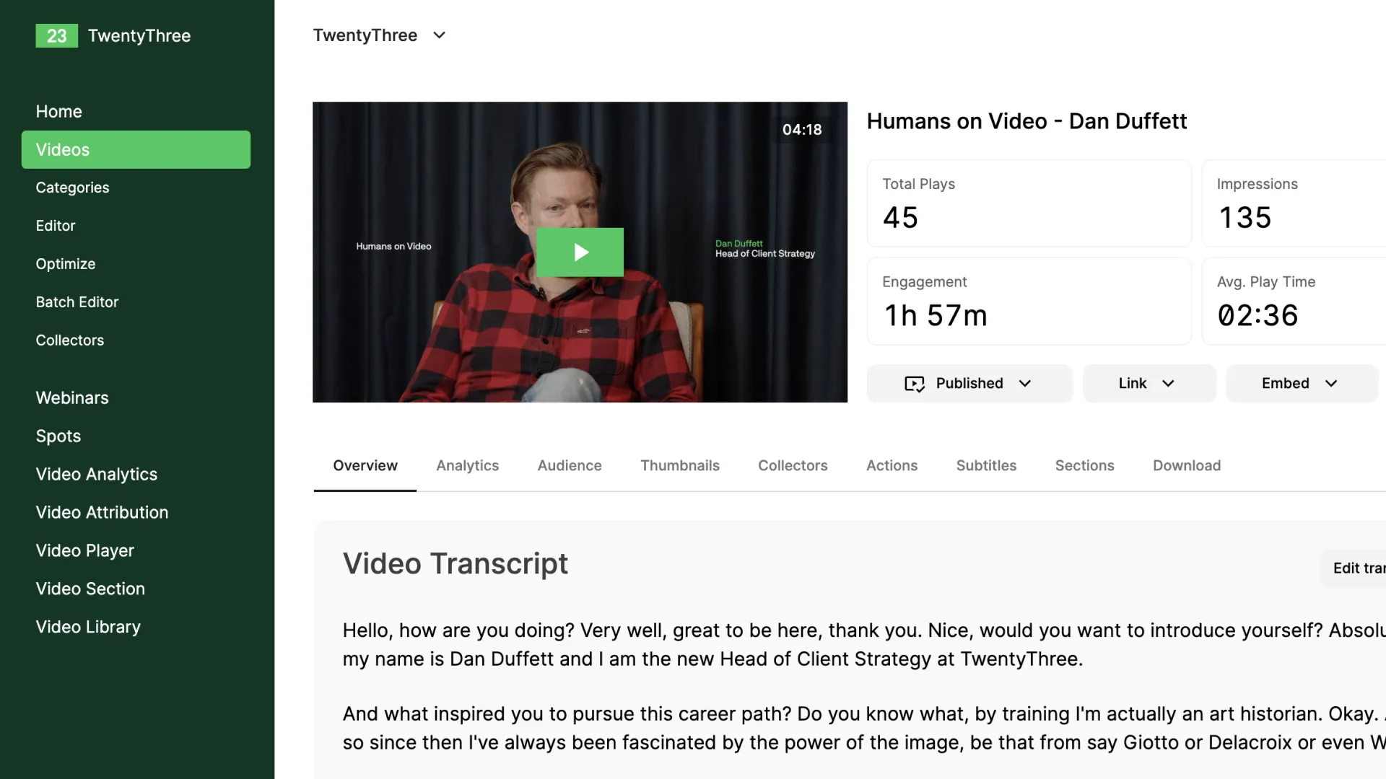Screen dimensions: 1386x779
Task: Open Video Player in the sidebar
Action: point(85,551)
